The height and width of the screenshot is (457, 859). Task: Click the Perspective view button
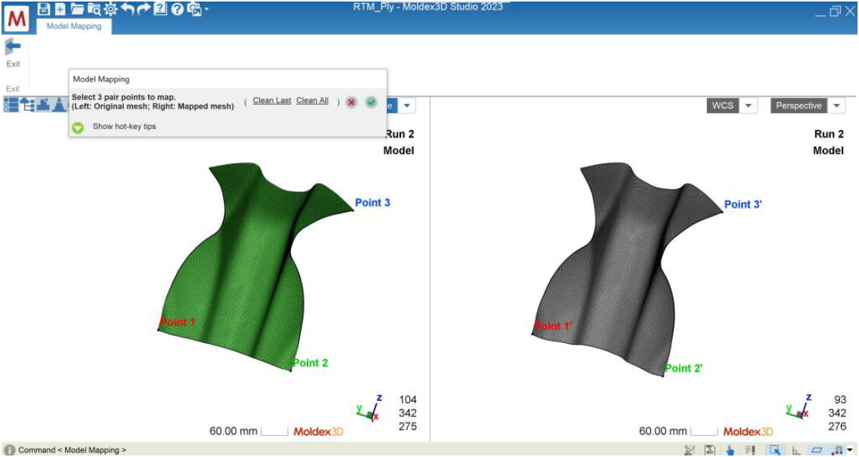pos(799,106)
